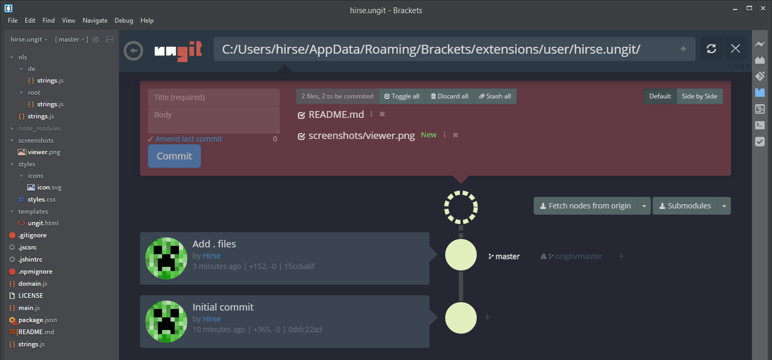Refresh the ungit repository view

(711, 48)
